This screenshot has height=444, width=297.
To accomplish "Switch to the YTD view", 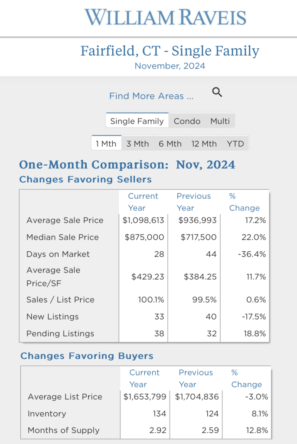I will pyautogui.click(x=235, y=144).
